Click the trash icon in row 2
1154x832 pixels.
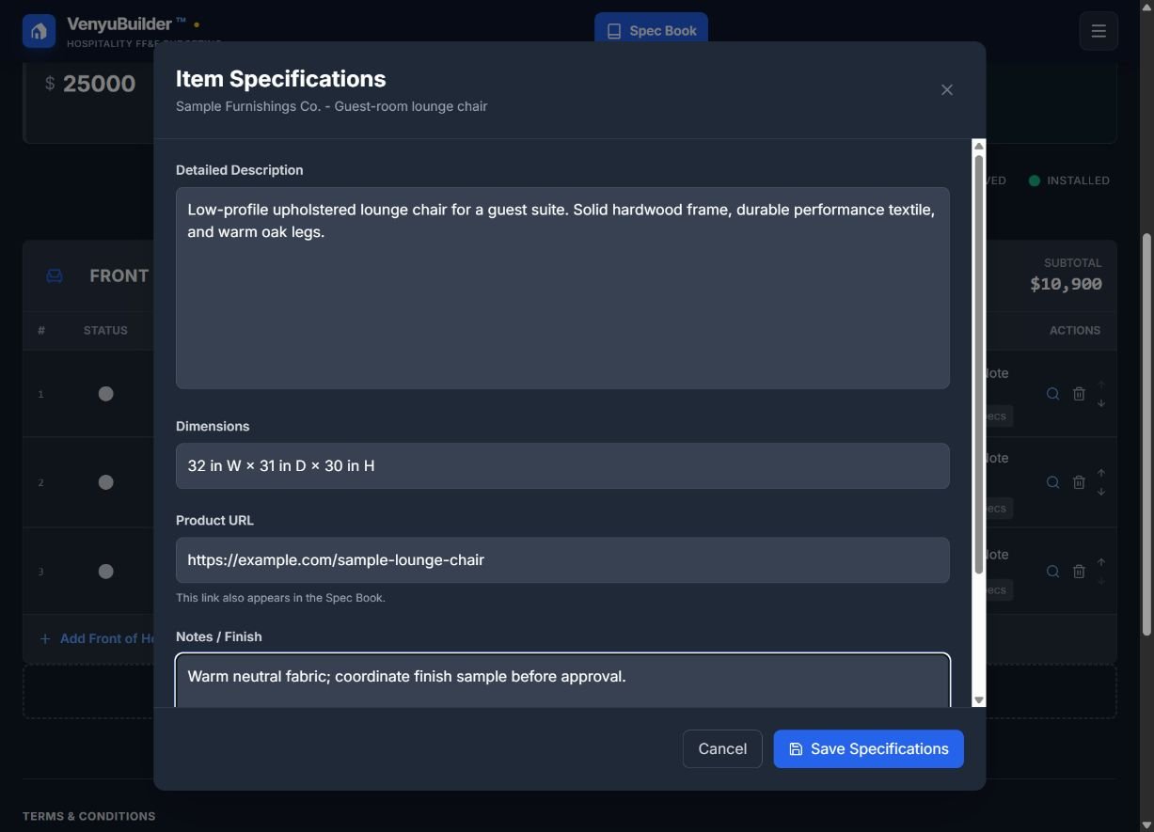tap(1079, 482)
